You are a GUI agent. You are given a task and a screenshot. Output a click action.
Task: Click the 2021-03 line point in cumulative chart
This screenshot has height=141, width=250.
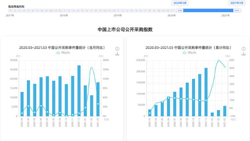tap(225, 67)
